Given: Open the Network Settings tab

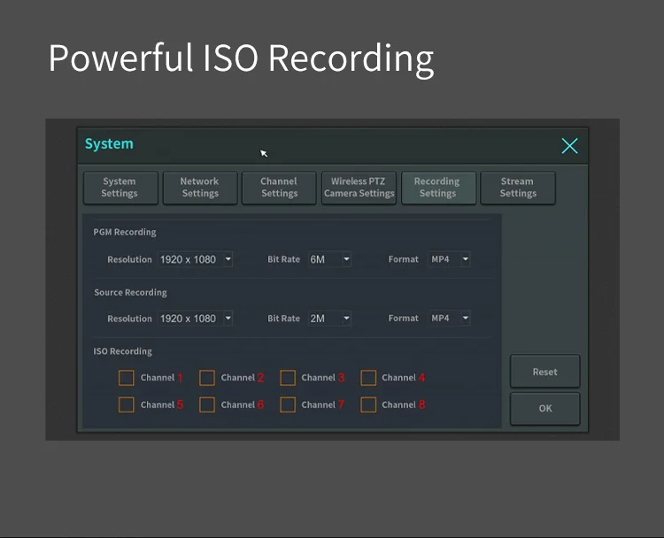Looking at the screenshot, I should (x=199, y=188).
